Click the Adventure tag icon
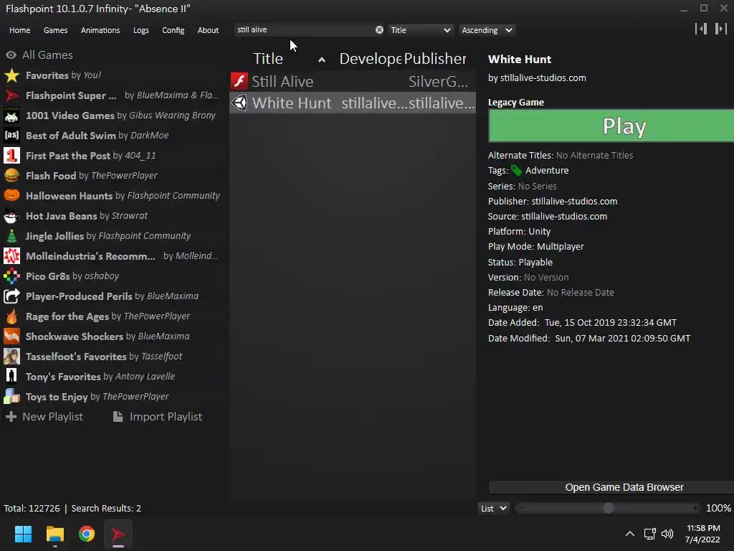734x551 pixels. click(x=516, y=171)
